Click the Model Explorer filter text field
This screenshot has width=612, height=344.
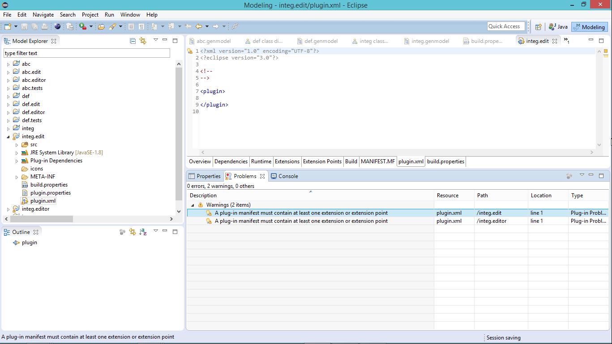coord(87,53)
